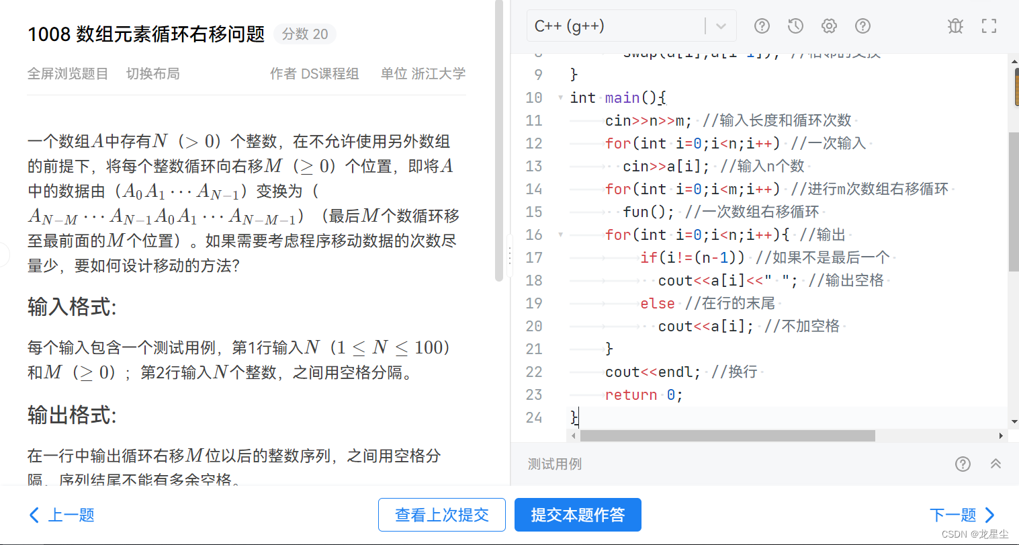Screen dimensions: 1019x545
Task: Click 提交本题作答 submit button
Action: [578, 515]
